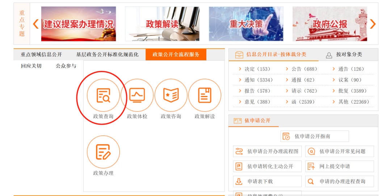This screenshot has width=391, height=196.
Task: Expand the 请示（762）arrow
Action: point(287,91)
